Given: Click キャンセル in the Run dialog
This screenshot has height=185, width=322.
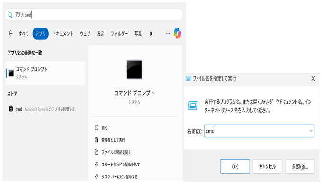Looking at the screenshot, I should [x=267, y=166].
